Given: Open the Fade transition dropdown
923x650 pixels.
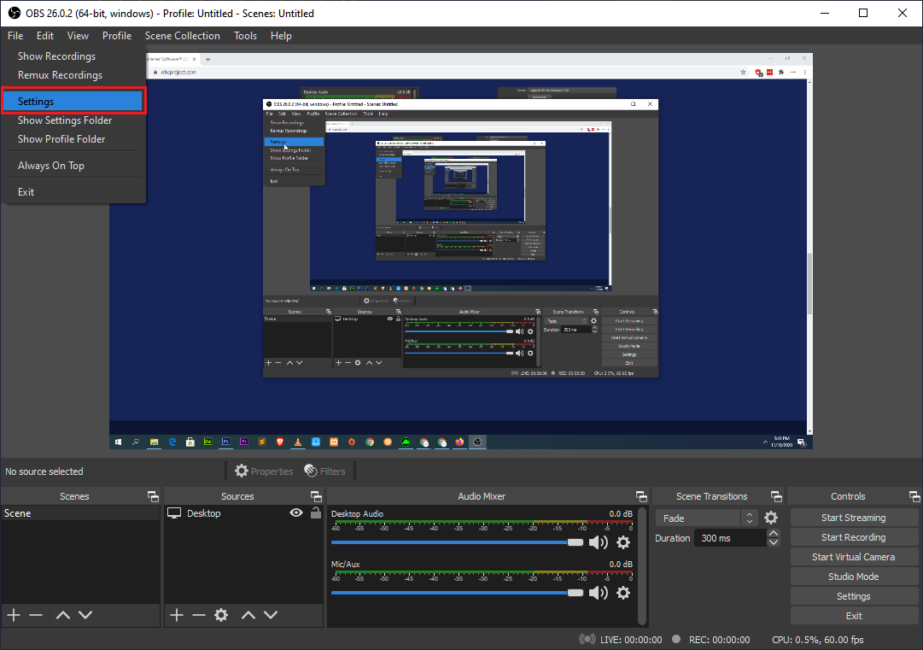Looking at the screenshot, I should (706, 518).
